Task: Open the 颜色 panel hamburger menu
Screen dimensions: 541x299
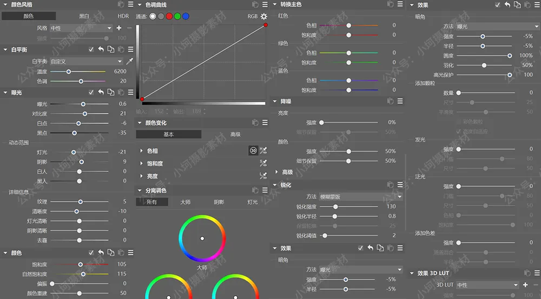Action: pos(131,253)
